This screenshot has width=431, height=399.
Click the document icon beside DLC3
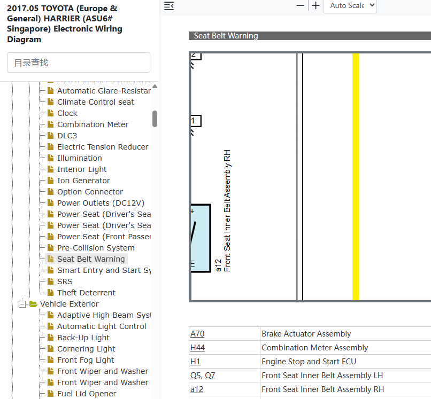tap(50, 136)
